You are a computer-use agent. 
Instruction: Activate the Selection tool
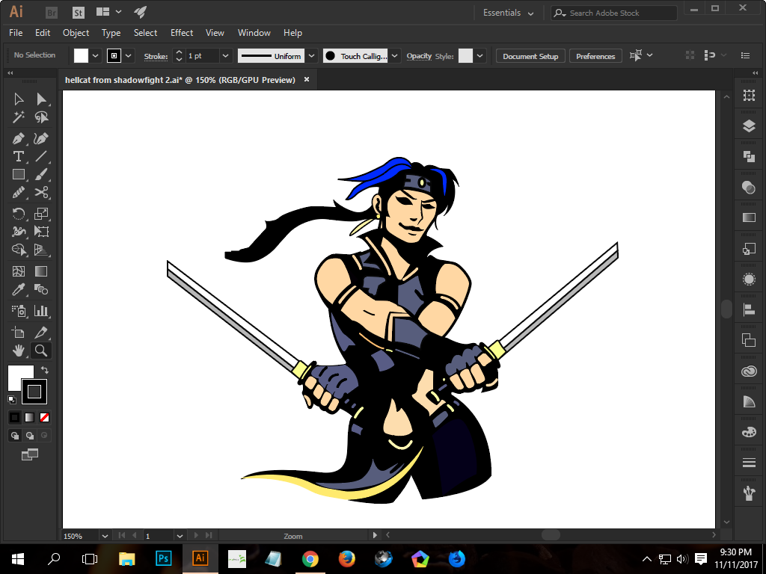pos(19,99)
